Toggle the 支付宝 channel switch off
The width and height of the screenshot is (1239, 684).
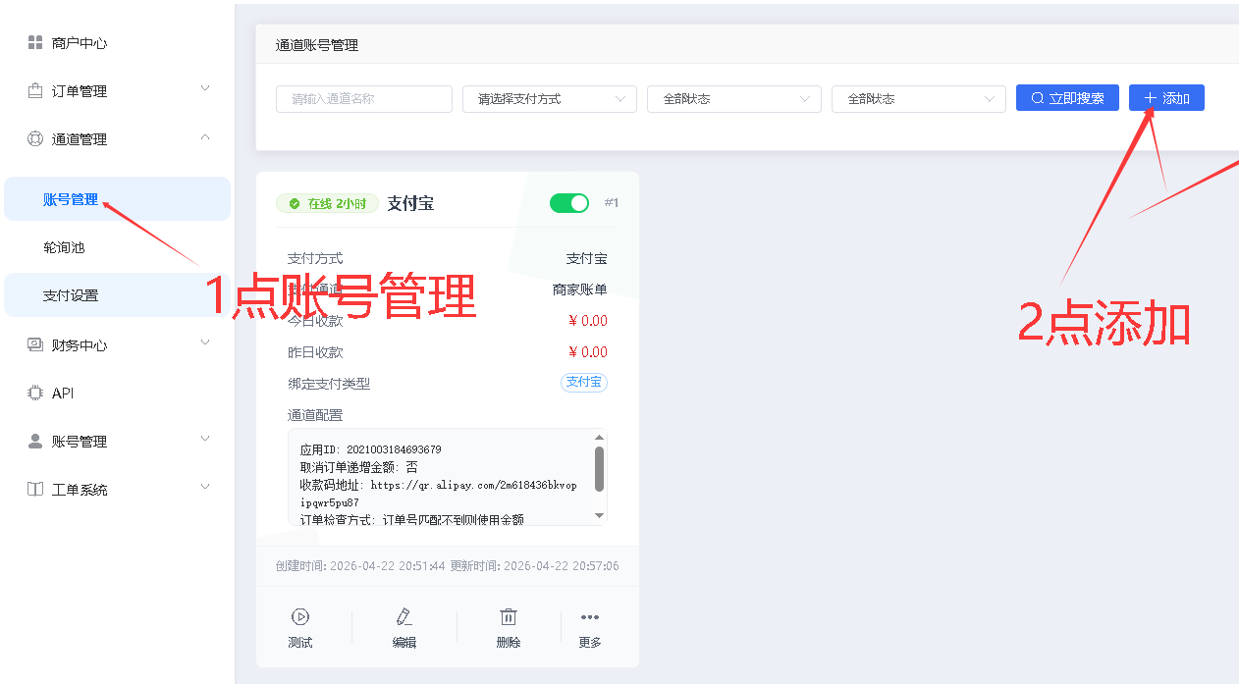click(568, 203)
